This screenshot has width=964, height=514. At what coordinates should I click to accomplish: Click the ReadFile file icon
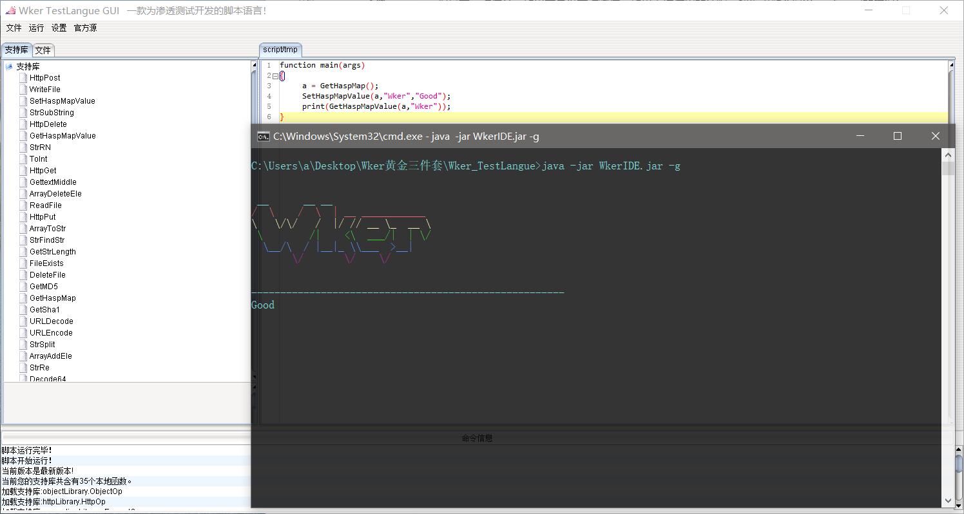[23, 205]
